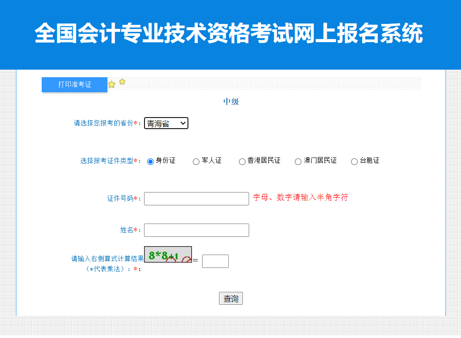Click the captcha answer input box
Image resolution: width=461 pixels, height=338 pixels.
coord(215,261)
